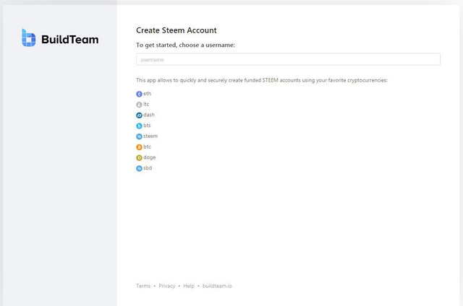This screenshot has width=463, height=306.
Task: Open the Privacy link
Action: (x=167, y=286)
